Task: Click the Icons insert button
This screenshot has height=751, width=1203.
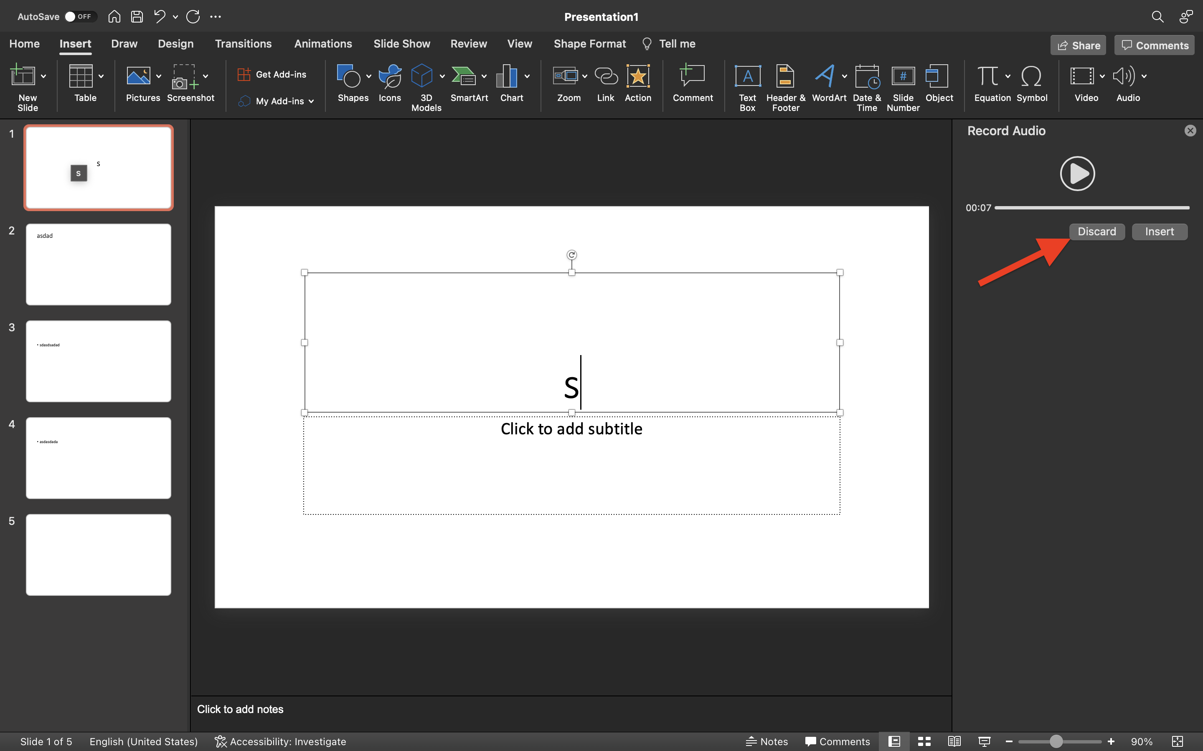Action: pyautogui.click(x=390, y=76)
